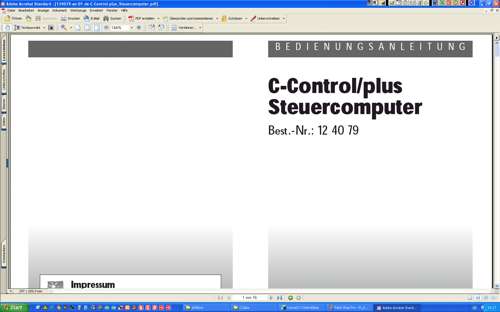The width and height of the screenshot is (500, 312).
Task: Click the zoom in plus button
Action: pyautogui.click(x=139, y=28)
